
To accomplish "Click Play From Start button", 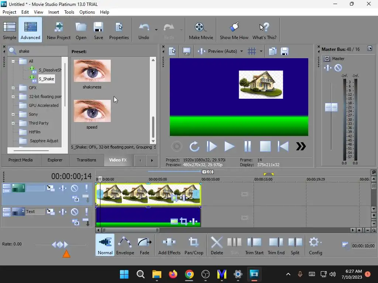I will pyautogui.click(x=212, y=146).
